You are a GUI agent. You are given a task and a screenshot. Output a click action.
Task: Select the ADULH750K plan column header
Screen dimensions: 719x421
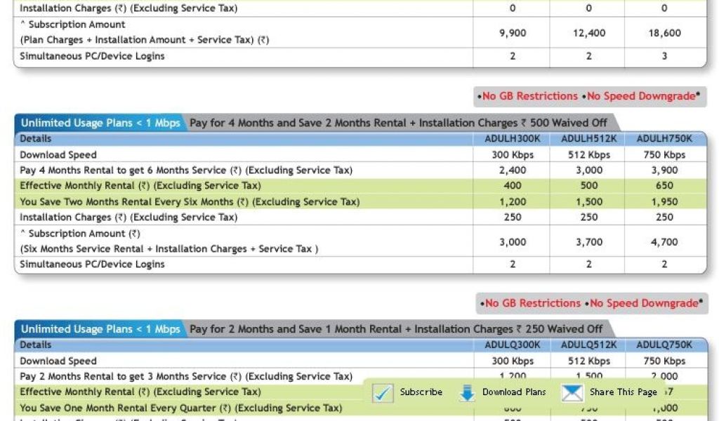tap(664, 139)
